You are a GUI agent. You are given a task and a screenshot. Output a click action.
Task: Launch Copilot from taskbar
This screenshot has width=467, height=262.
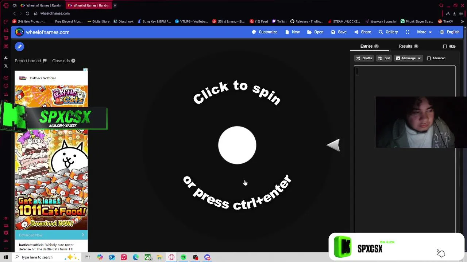point(100,257)
